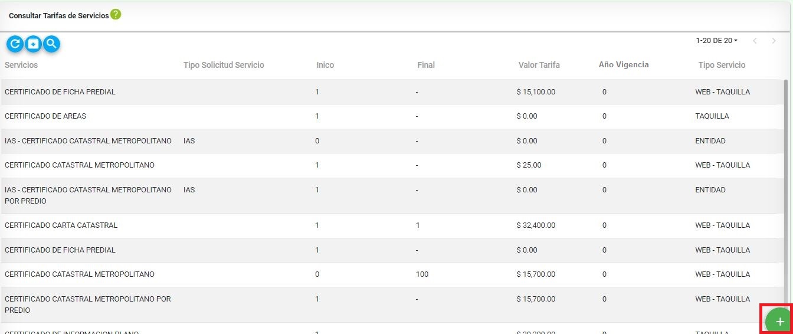
Task: Select CERTIFICADO DE FICHA PREDIAL priced $ 0.00
Action: [x=392, y=250]
